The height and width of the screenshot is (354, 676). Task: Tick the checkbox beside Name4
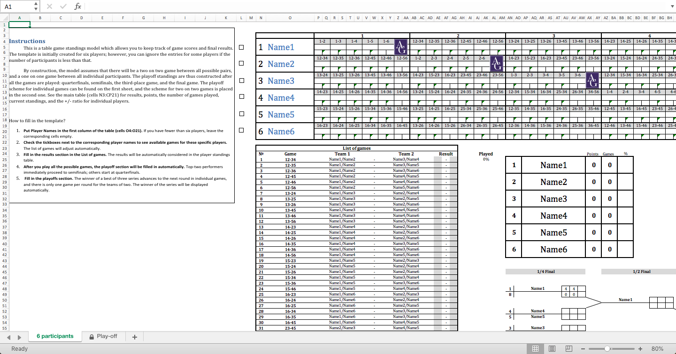click(x=241, y=96)
